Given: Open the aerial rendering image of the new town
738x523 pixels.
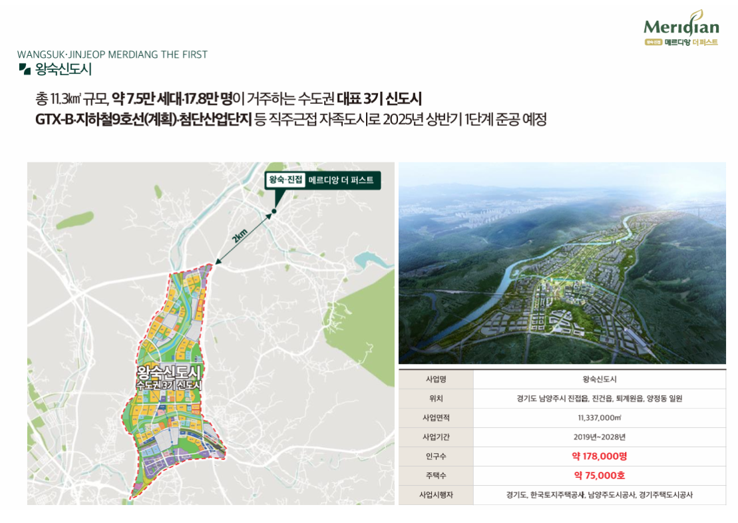Looking at the screenshot, I should tap(562, 263).
